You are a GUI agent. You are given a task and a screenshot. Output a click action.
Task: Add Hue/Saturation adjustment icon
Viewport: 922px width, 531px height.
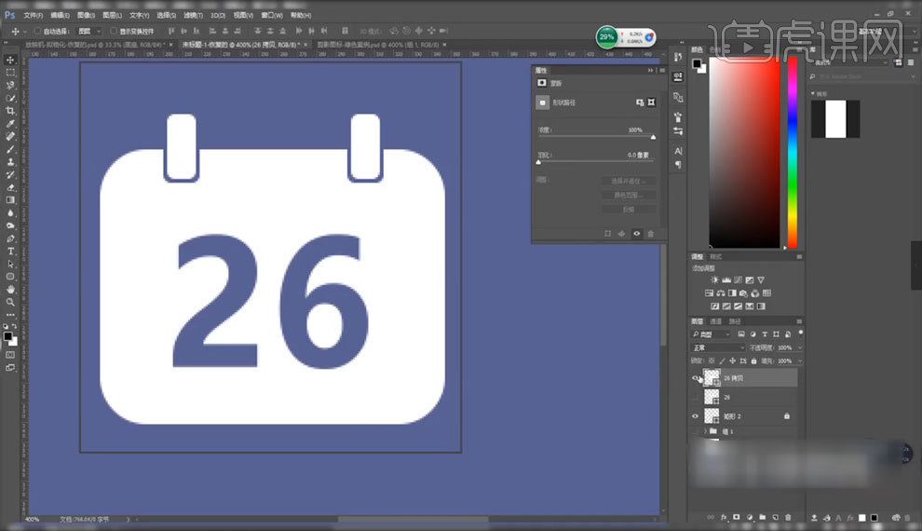(x=709, y=293)
